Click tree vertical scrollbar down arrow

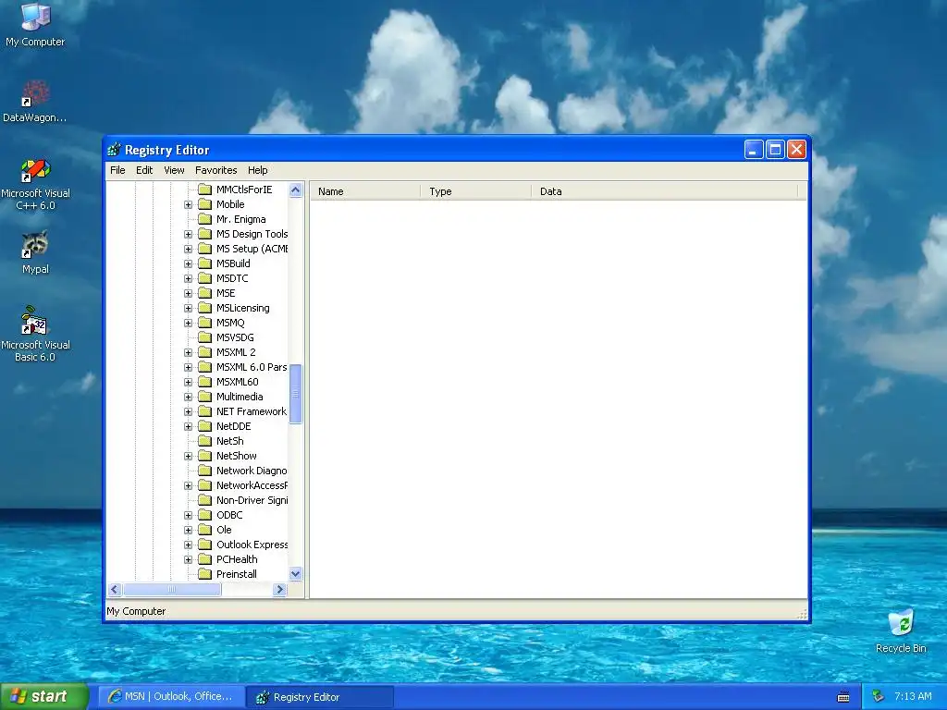point(295,574)
